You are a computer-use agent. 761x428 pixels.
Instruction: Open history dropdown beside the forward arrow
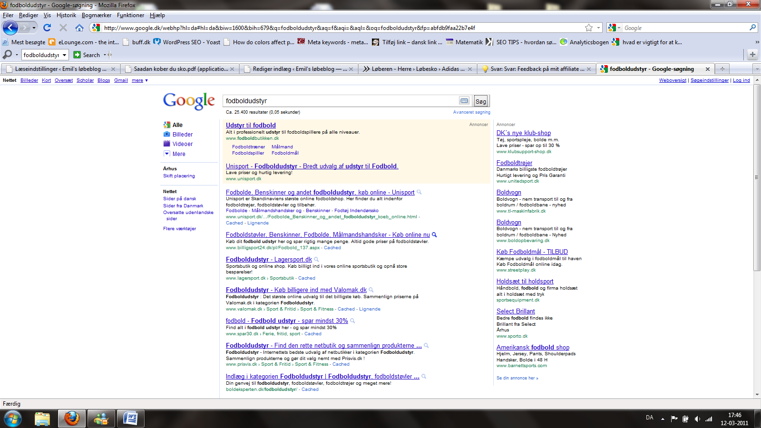pyautogui.click(x=34, y=28)
